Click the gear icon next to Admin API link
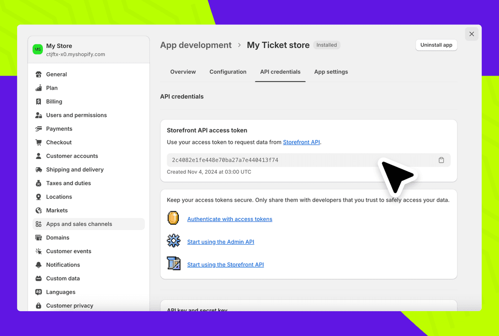 click(x=173, y=241)
